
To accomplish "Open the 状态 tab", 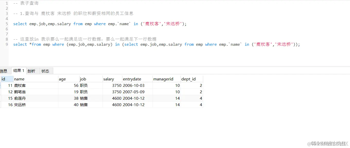I will [x=46, y=71].
